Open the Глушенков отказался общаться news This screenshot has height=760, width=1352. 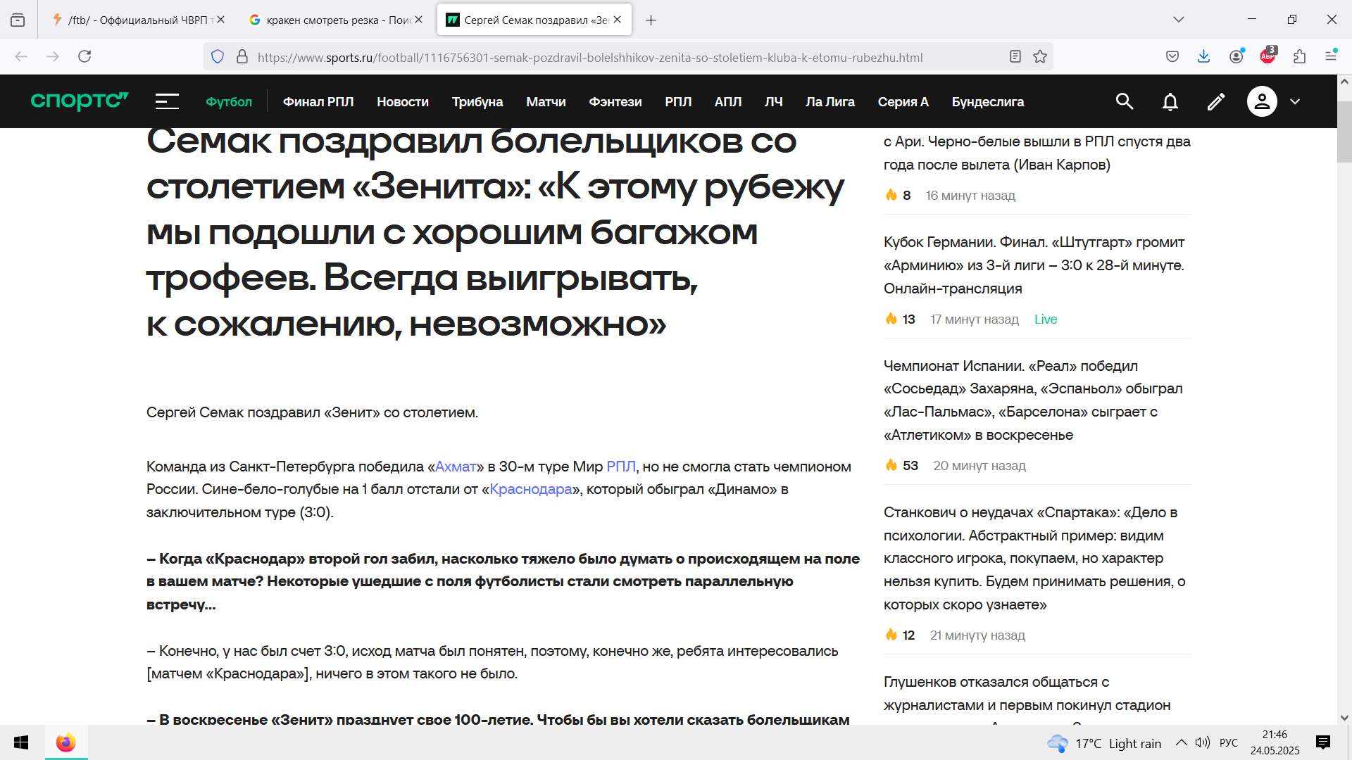point(1027,693)
